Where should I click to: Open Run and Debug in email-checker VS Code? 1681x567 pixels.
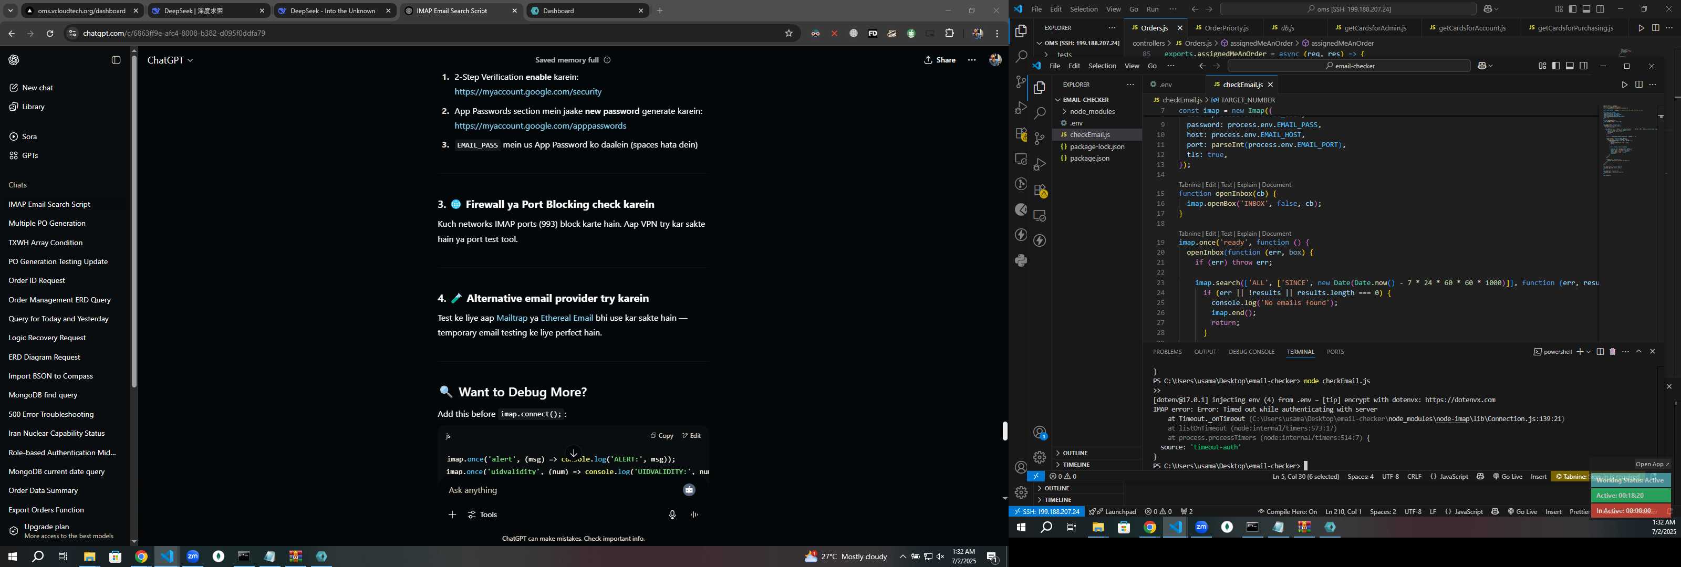(x=1040, y=164)
